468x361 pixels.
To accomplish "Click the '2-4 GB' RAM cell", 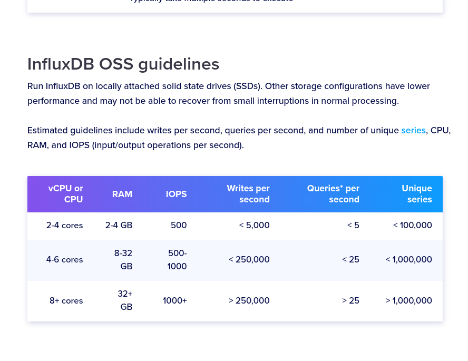I will (119, 225).
